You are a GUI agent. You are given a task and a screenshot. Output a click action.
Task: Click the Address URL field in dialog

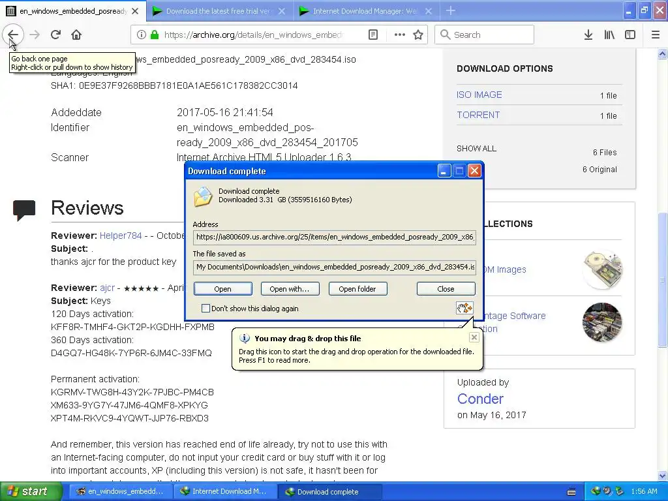tap(335, 237)
